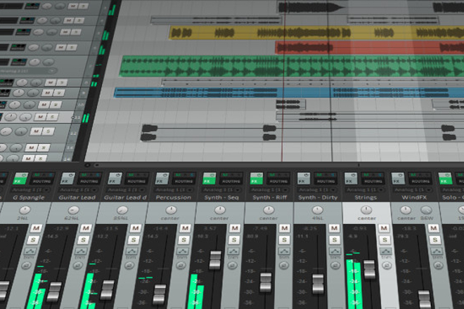
Task: Click FX button on G Spangle channel
Action: point(18,181)
